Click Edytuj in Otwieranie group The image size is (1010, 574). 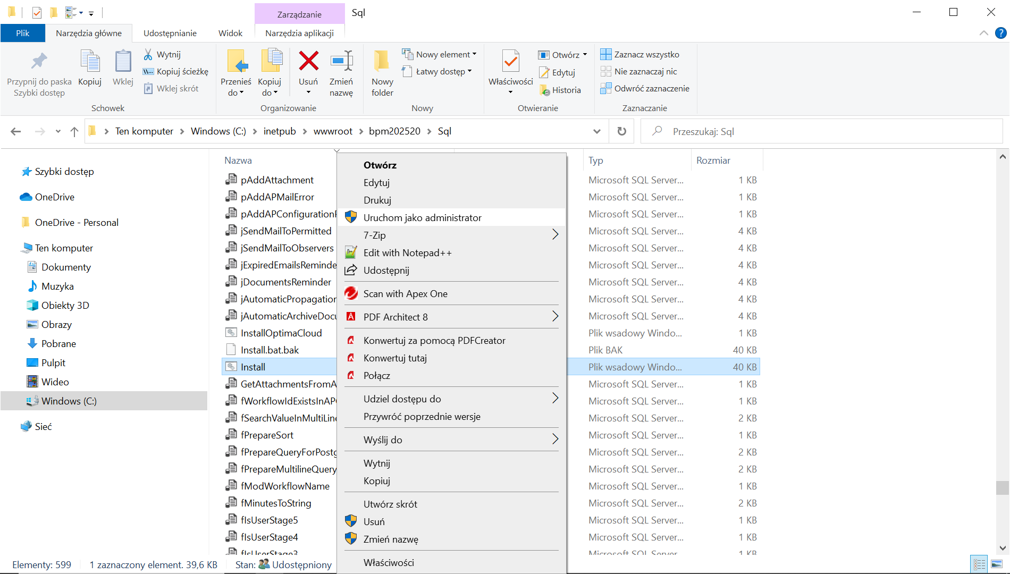click(x=557, y=72)
